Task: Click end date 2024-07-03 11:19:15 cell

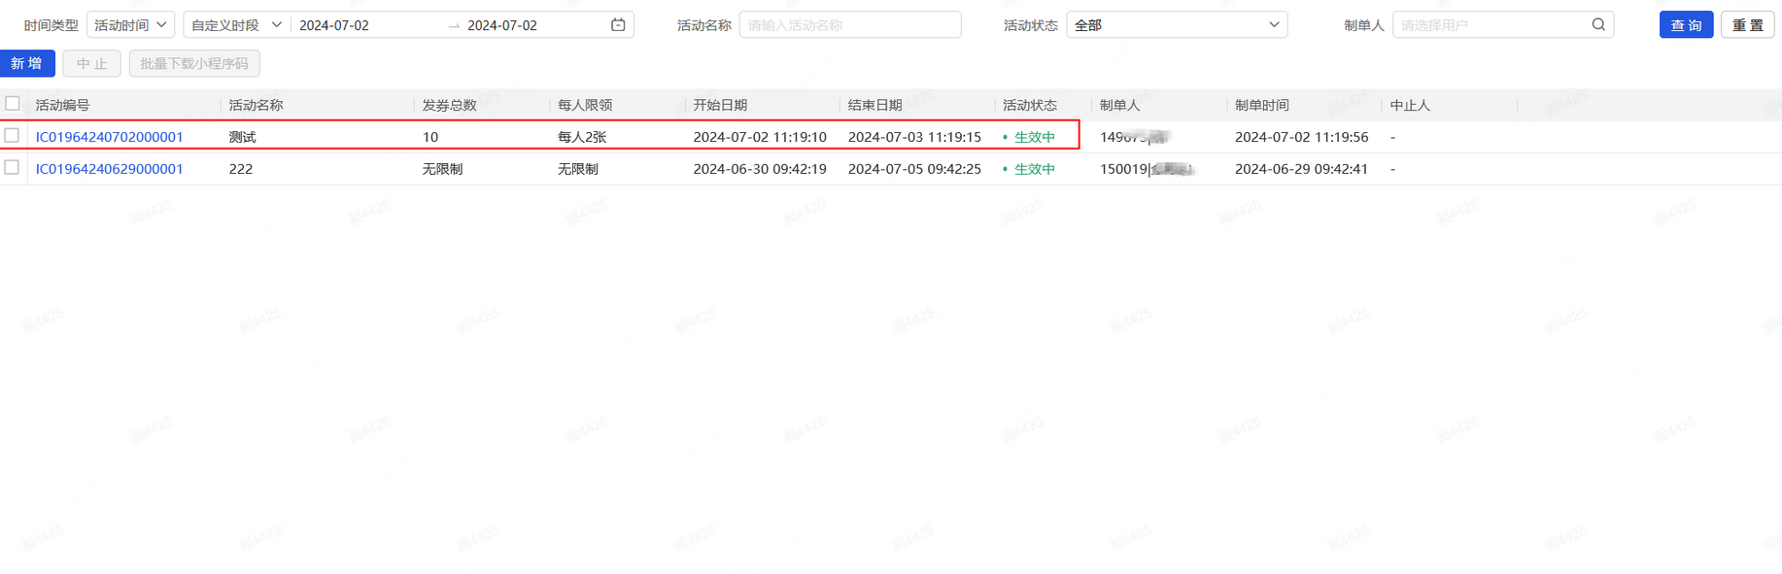Action: coord(914,137)
